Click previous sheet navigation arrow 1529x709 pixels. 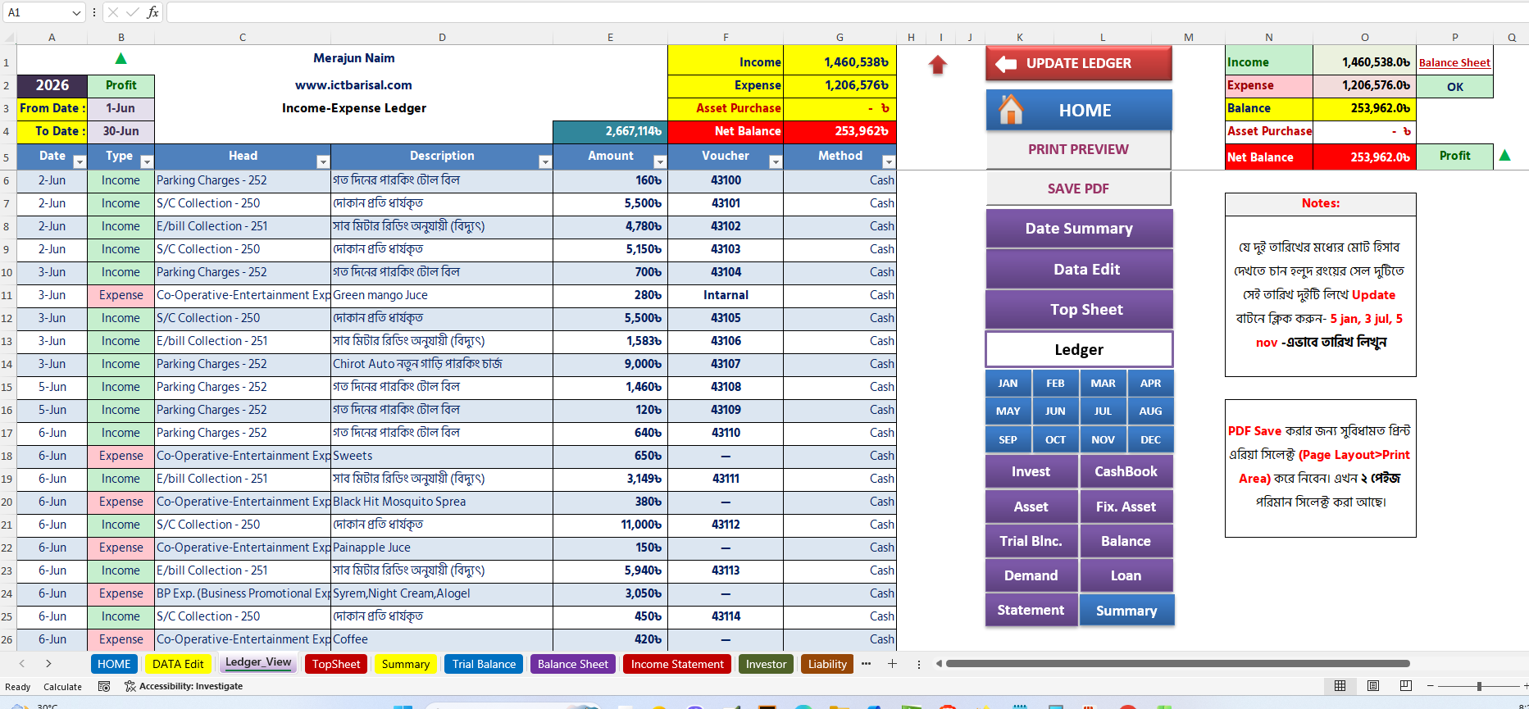tap(22, 664)
